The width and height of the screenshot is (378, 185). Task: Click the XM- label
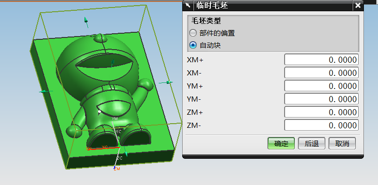pos(194,73)
